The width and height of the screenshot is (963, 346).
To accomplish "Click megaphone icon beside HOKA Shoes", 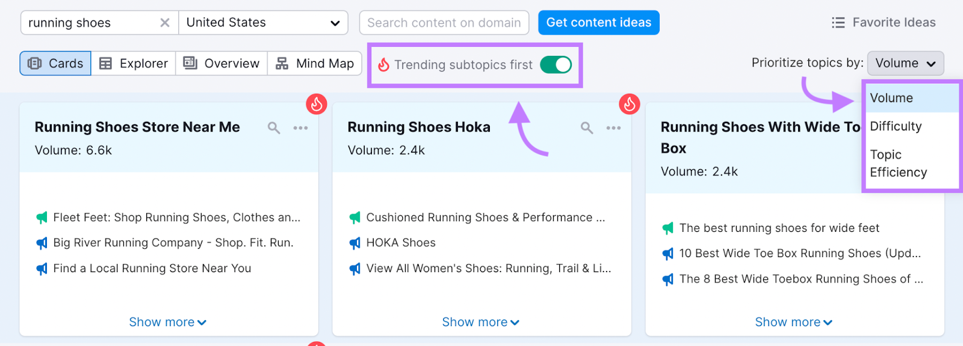I will pyautogui.click(x=355, y=243).
